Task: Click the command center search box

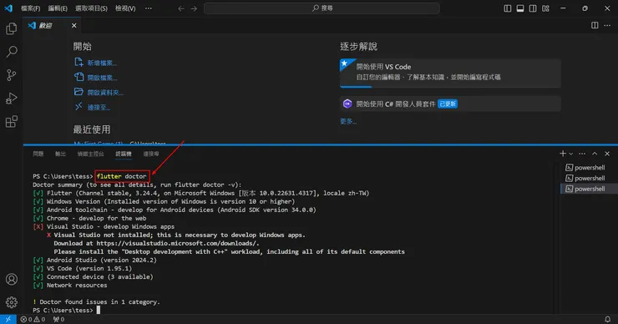Action: 322,8
